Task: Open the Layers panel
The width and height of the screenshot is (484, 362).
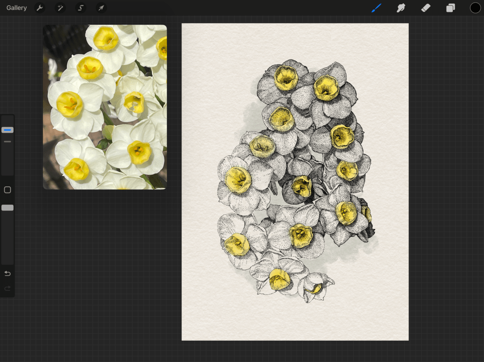Action: click(x=450, y=8)
